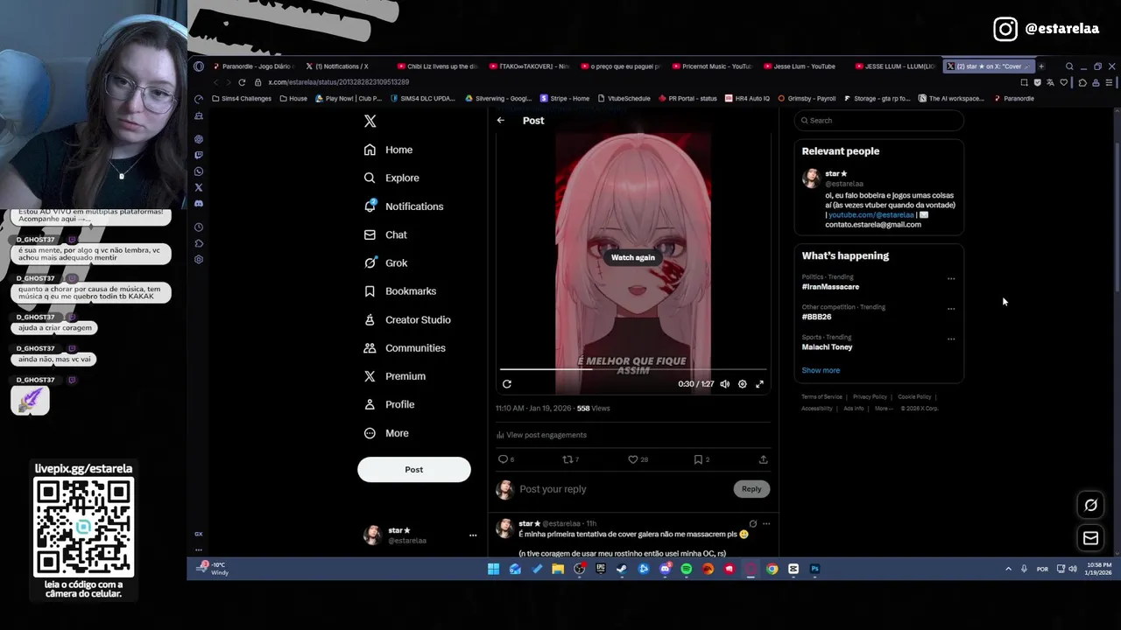Screen dimensions: 1121x630
Task: Switch to Paranordle browser tab
Action: 254,66
